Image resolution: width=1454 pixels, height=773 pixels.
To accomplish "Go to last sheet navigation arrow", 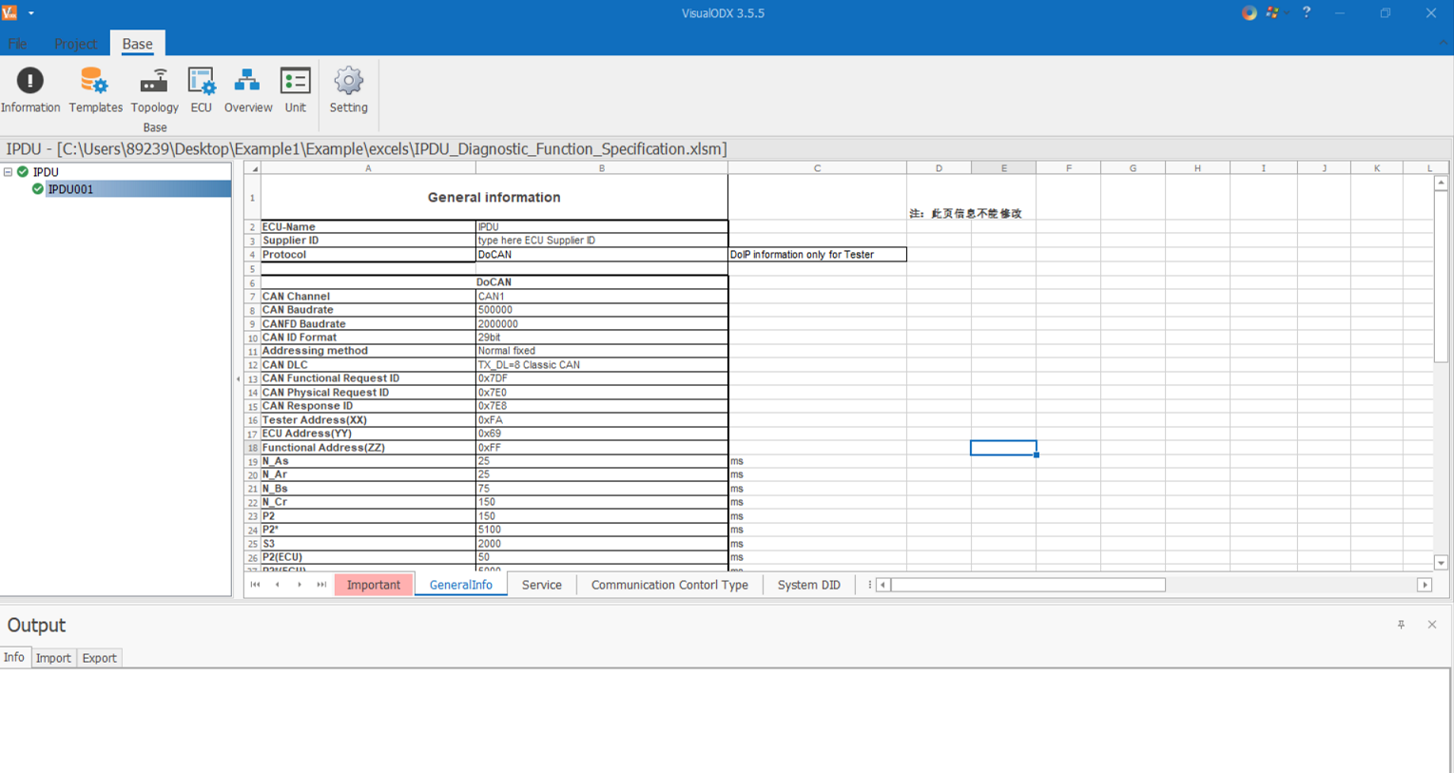I will (321, 585).
